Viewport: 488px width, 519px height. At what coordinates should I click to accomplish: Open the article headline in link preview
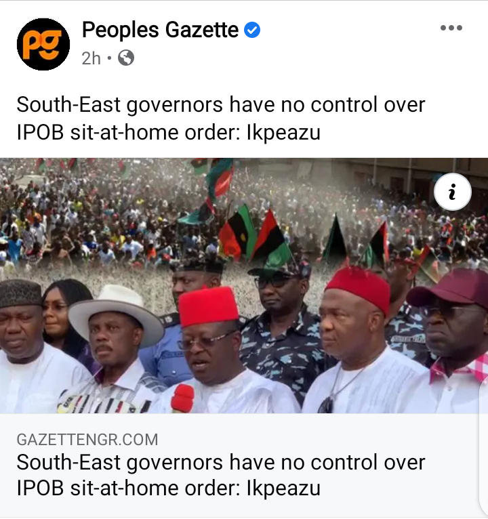coord(220,475)
